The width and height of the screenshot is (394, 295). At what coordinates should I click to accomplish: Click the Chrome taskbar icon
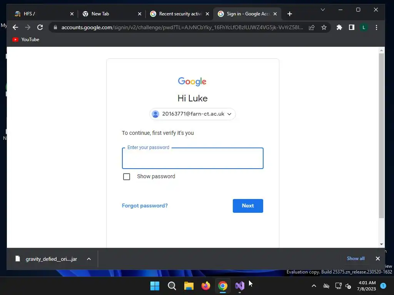point(223,286)
